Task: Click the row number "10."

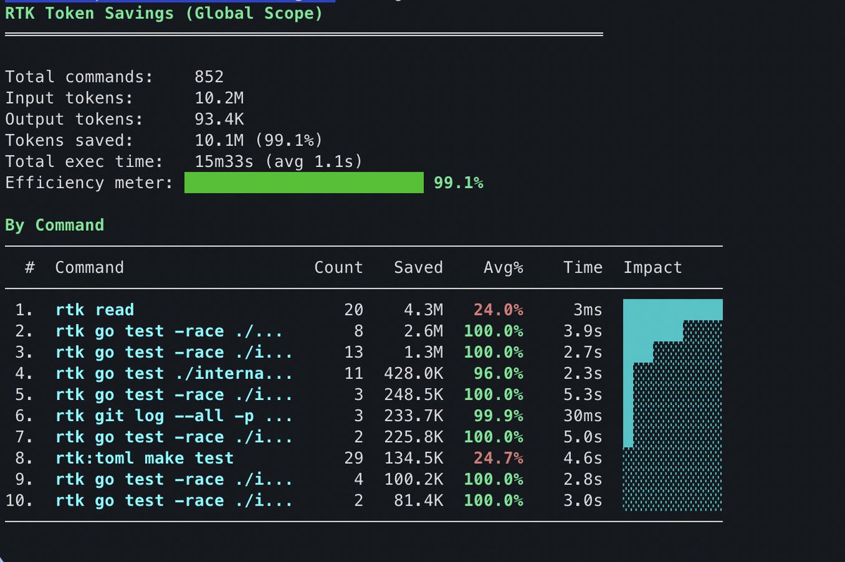Action: point(20,500)
